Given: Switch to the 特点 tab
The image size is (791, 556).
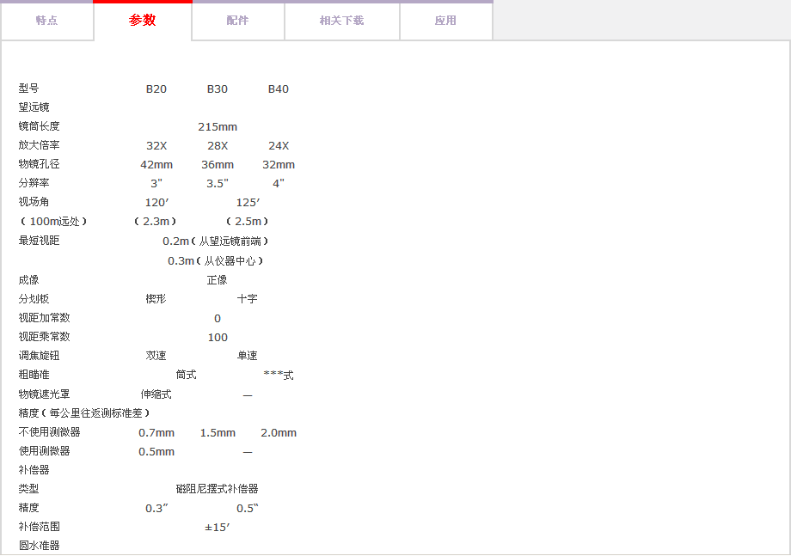Looking at the screenshot, I should point(46,21).
